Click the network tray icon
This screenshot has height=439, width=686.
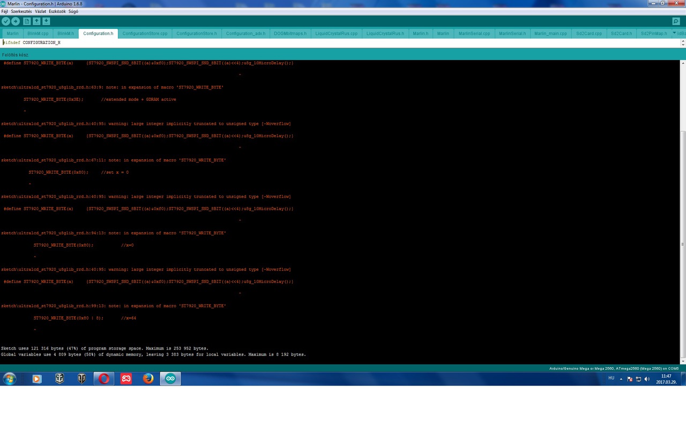click(x=638, y=379)
